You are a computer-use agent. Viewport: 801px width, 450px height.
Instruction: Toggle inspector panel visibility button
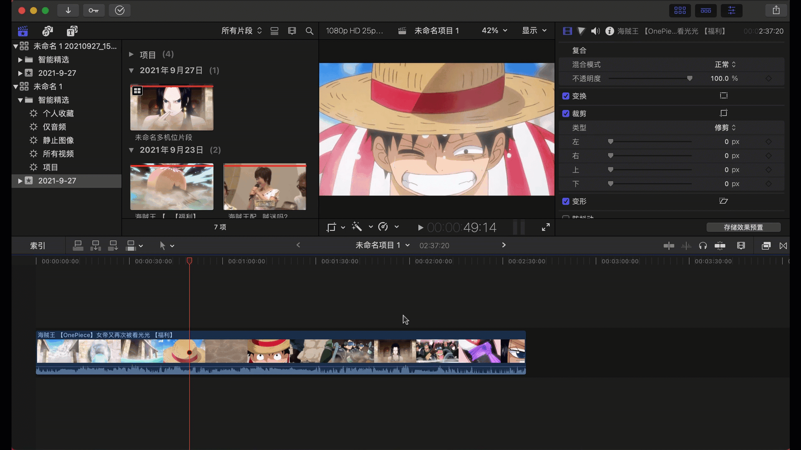tap(732, 10)
